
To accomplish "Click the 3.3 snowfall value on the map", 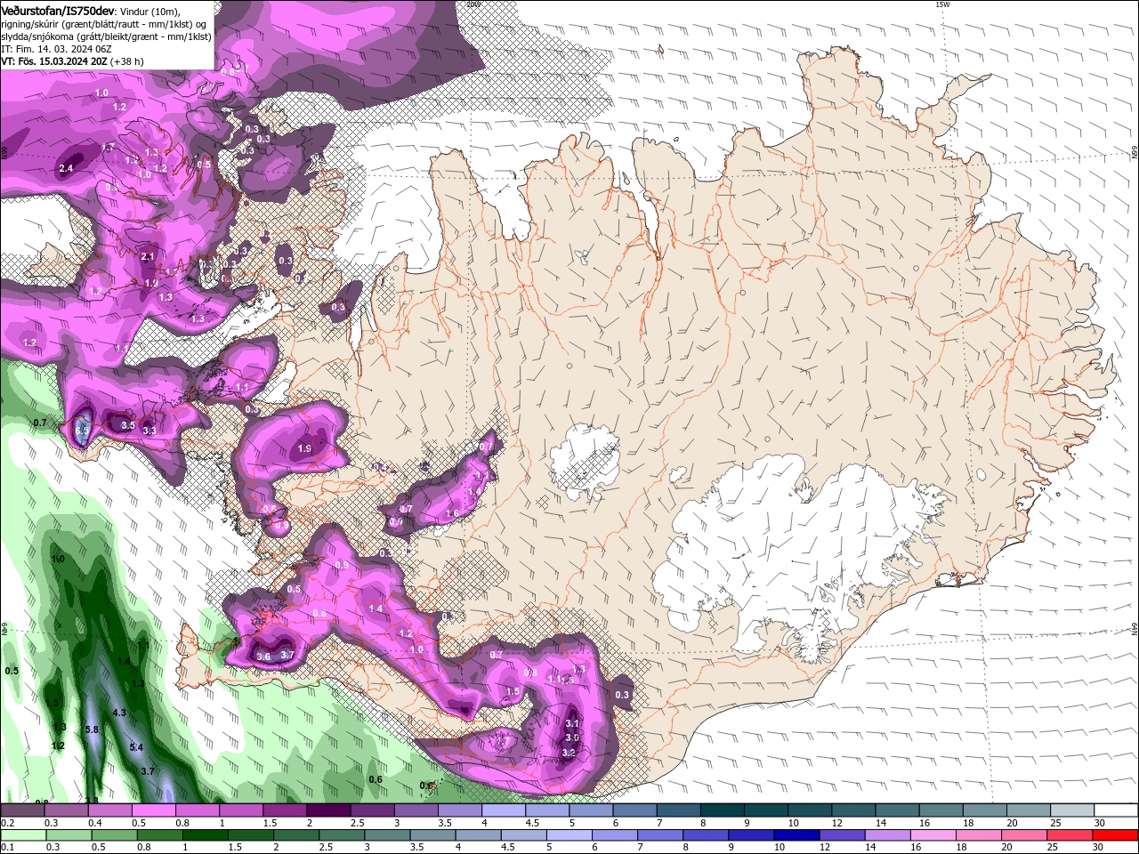I will (x=149, y=431).
